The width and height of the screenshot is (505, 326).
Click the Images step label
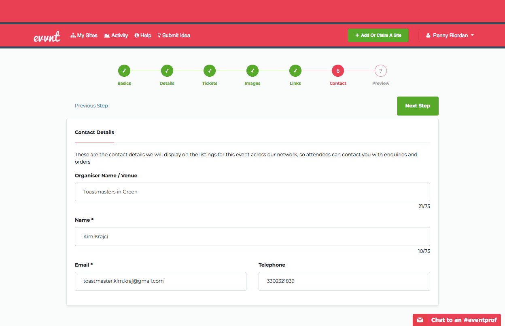pos(252,83)
